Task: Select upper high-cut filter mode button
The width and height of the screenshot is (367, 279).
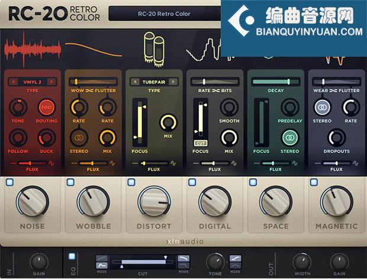Action: 183,258
